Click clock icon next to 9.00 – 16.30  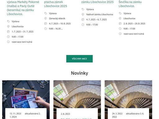coord(46,29)
